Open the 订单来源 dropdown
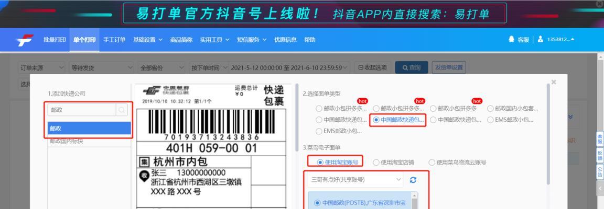This screenshot has width=604, height=209. [x=41, y=67]
